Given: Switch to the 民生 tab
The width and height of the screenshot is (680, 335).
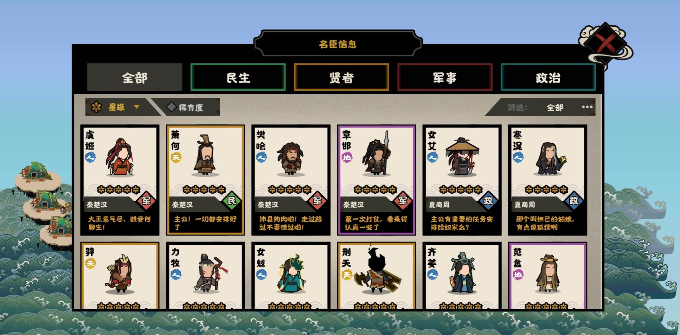Looking at the screenshot, I should click(x=238, y=77).
